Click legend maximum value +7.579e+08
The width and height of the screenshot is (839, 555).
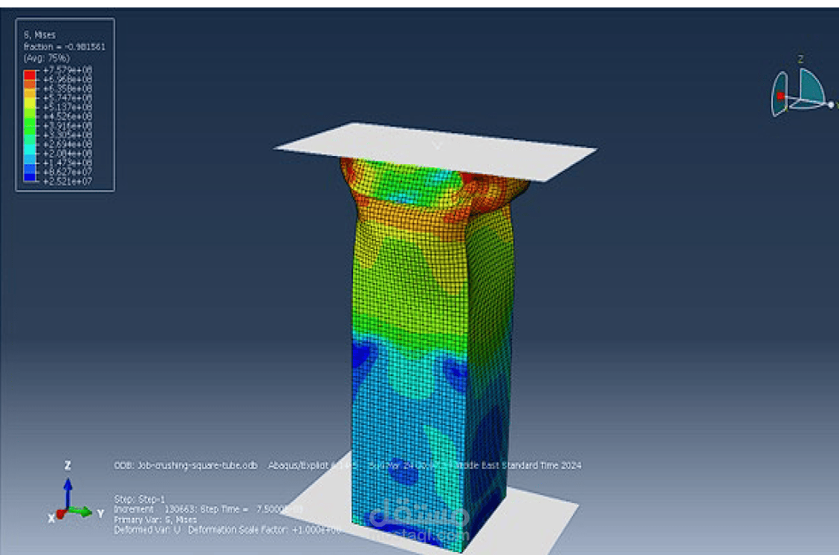pos(68,70)
